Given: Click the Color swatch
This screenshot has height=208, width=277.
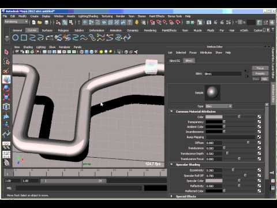Looking at the screenshot, I should [214, 117].
